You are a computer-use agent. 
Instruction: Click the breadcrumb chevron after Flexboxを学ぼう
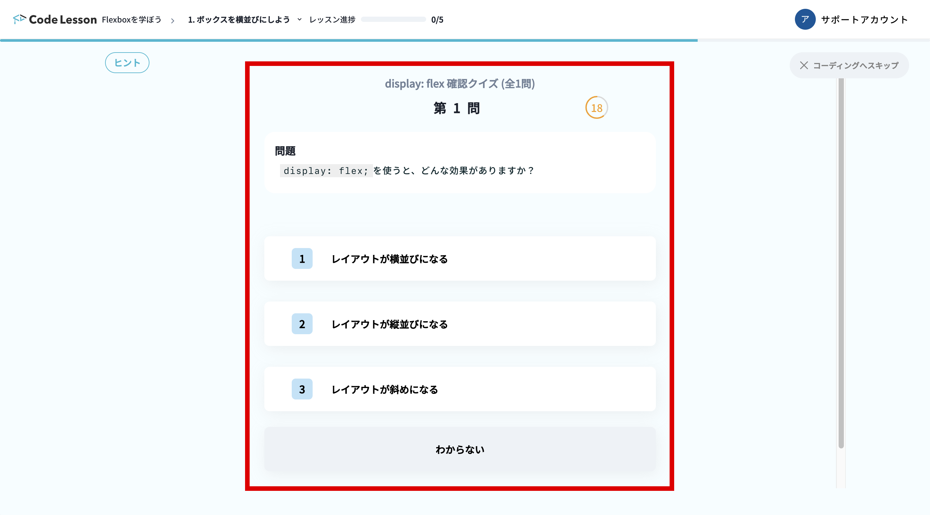174,20
